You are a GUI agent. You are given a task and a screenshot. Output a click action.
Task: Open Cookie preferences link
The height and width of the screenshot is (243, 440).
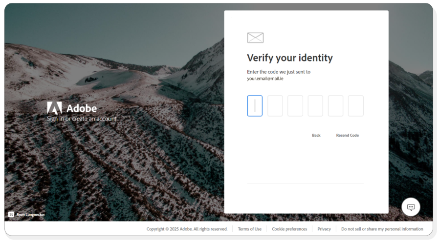pyautogui.click(x=289, y=229)
